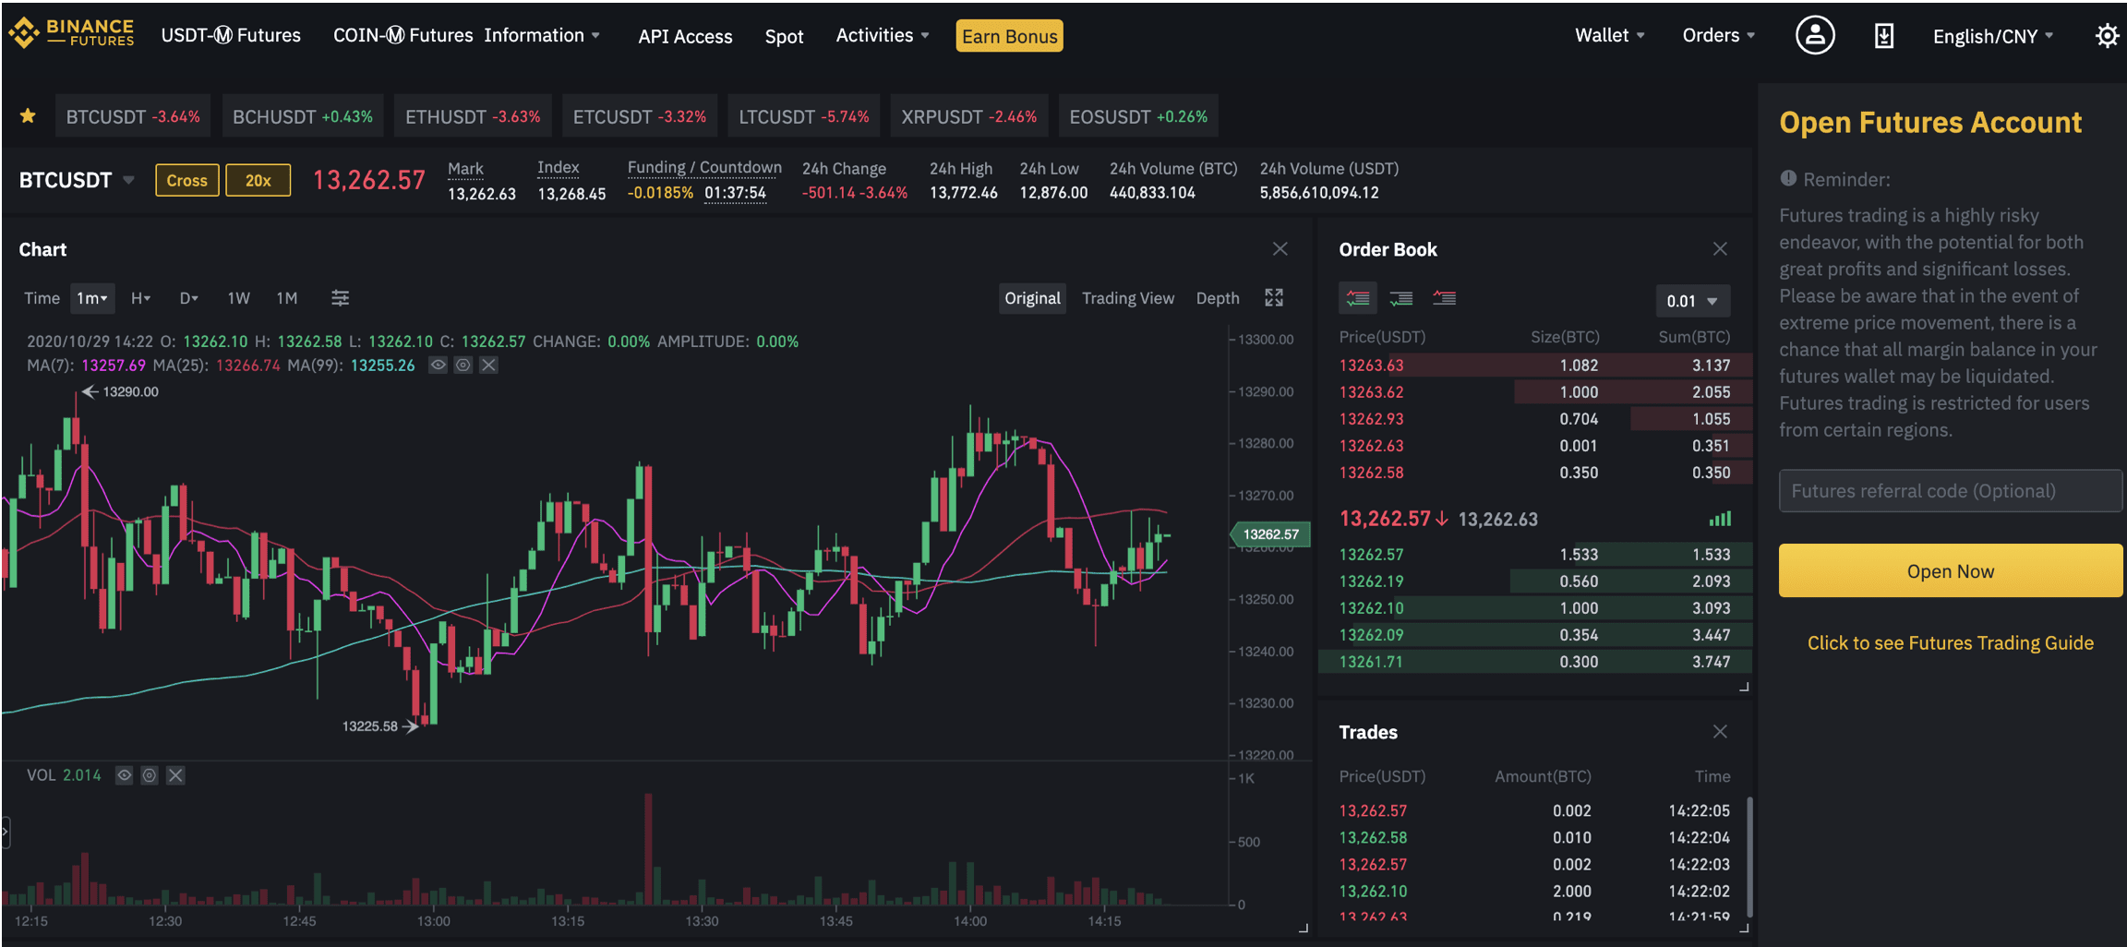Show asks-only order book view
Image resolution: width=2127 pixels, height=947 pixels.
pos(1444,298)
